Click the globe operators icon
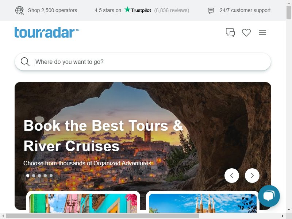 click(20, 10)
